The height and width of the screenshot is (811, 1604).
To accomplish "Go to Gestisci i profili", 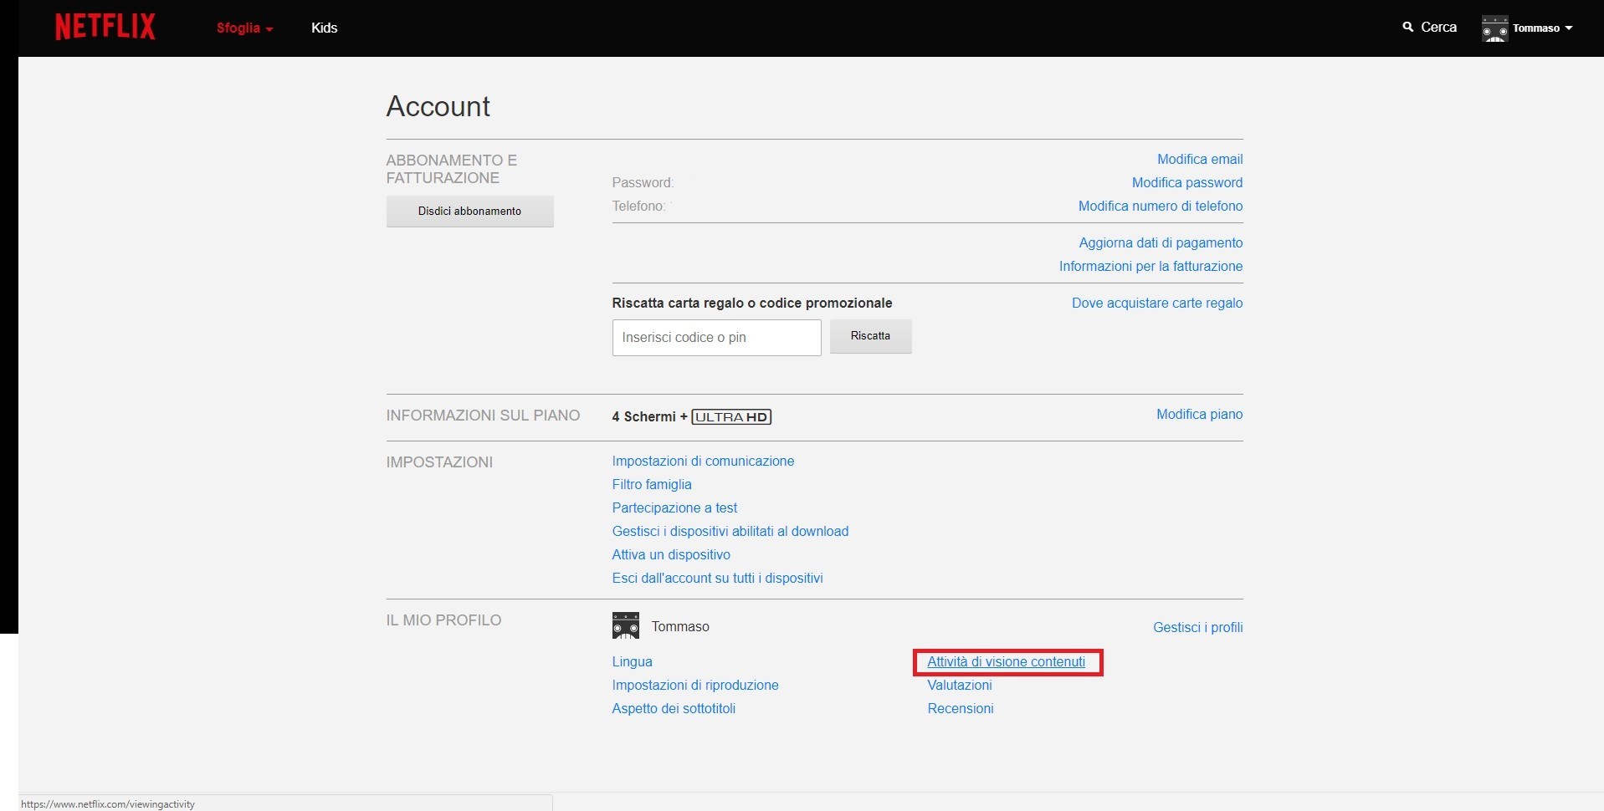I will pyautogui.click(x=1197, y=628).
